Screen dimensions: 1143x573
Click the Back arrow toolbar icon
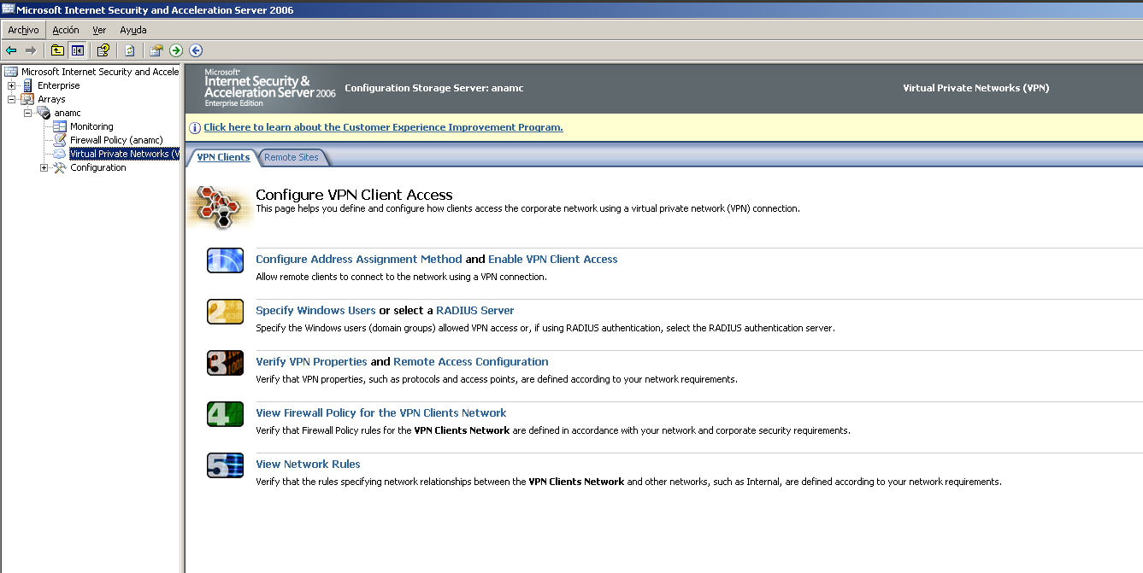pyautogui.click(x=11, y=50)
